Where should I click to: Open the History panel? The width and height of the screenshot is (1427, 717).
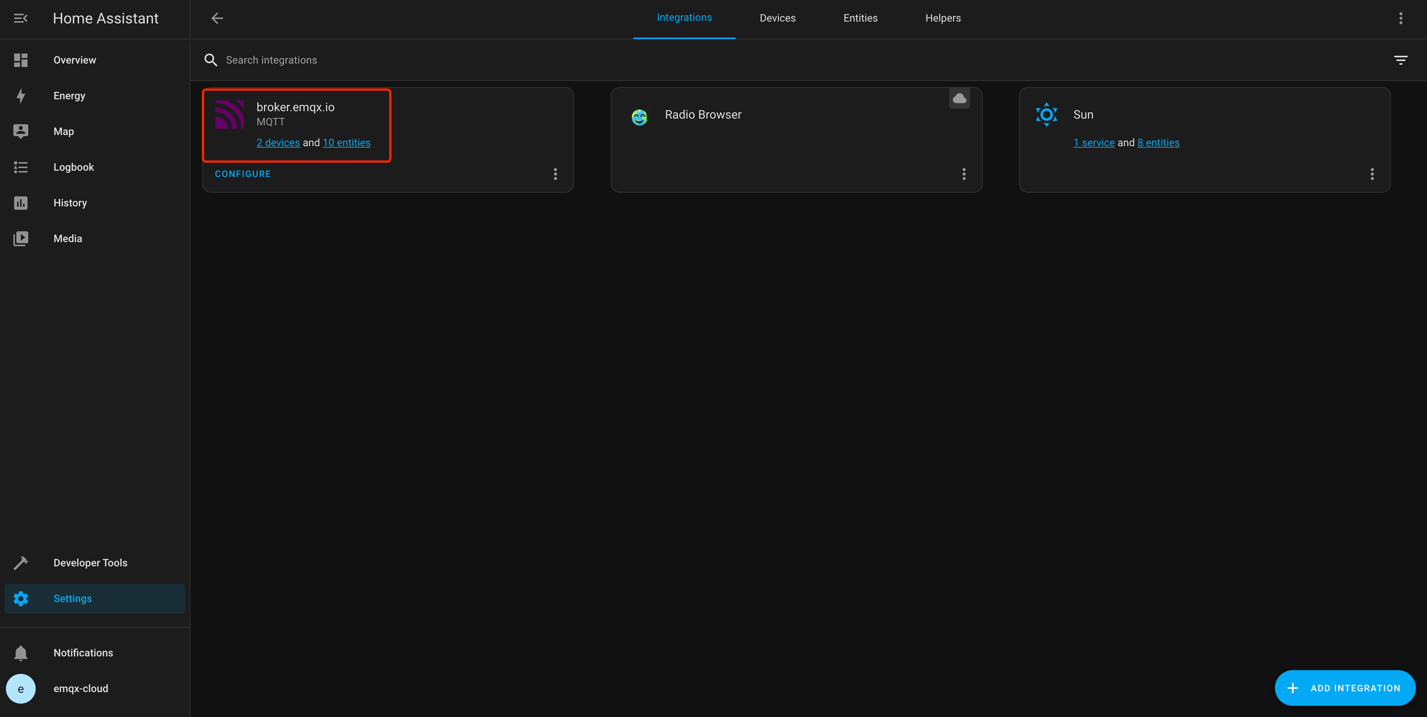[70, 203]
